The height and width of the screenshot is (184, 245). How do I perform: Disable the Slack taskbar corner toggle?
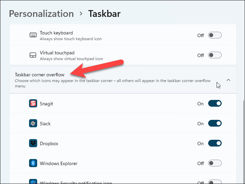(215, 124)
